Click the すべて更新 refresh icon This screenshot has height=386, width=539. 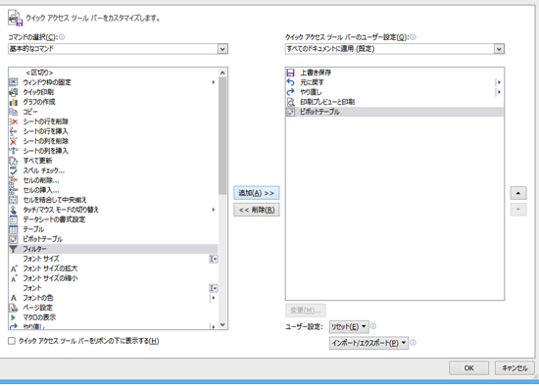[13, 161]
